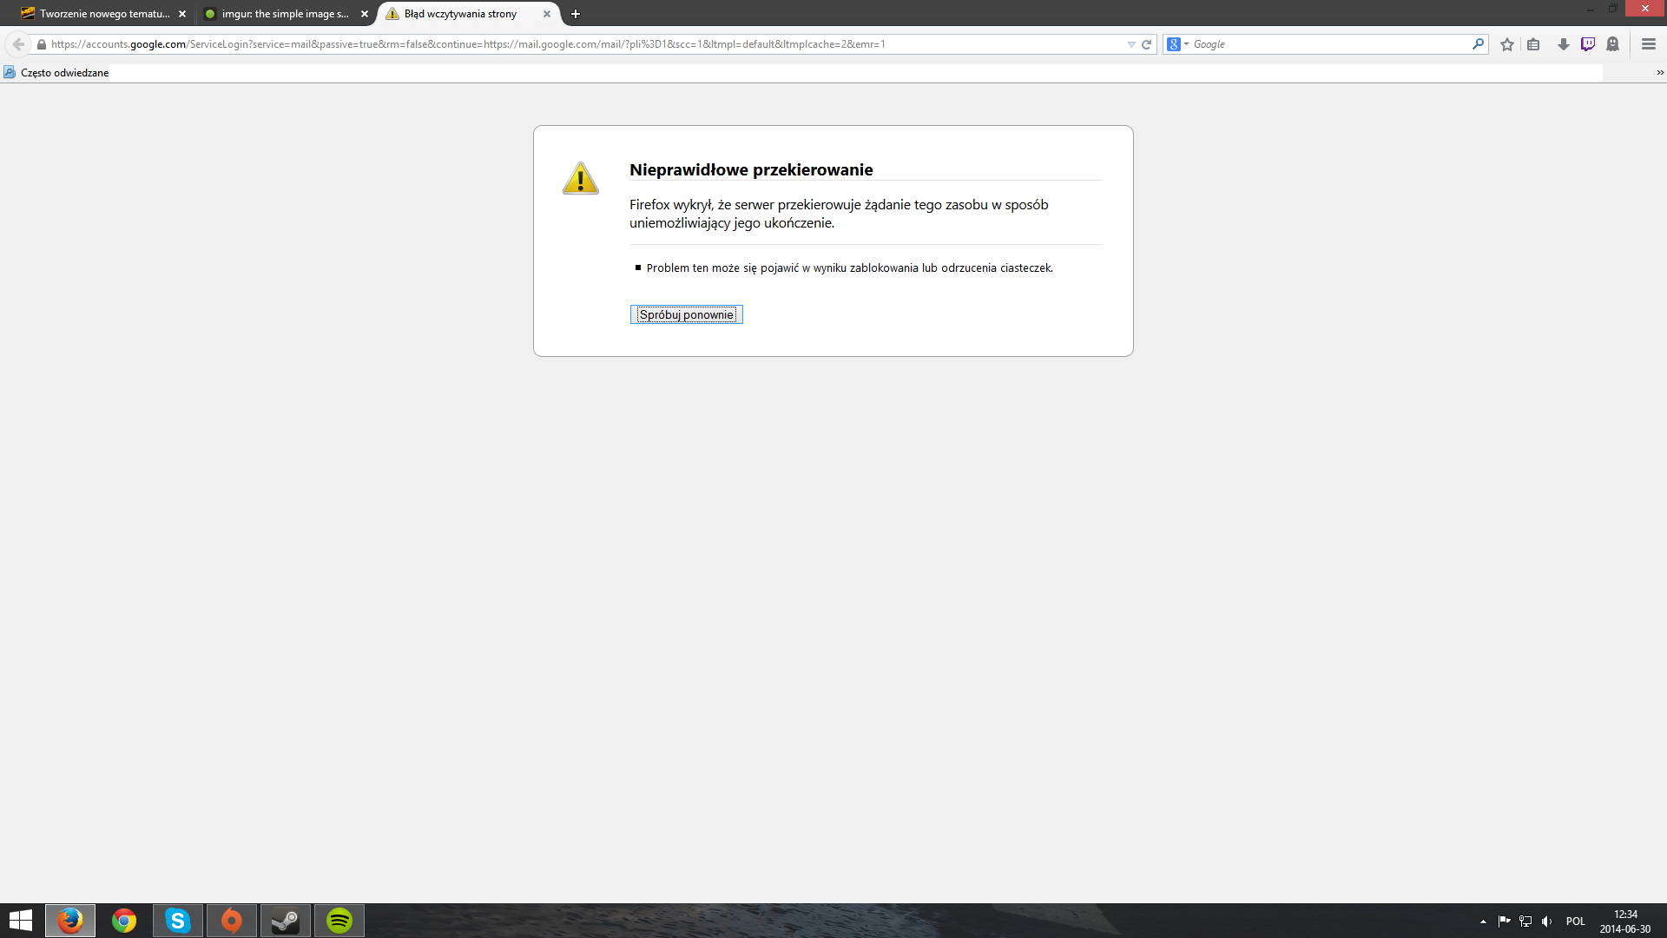The width and height of the screenshot is (1667, 938).
Task: Click the 'Spróbuj ponownie' button
Action: 687,314
